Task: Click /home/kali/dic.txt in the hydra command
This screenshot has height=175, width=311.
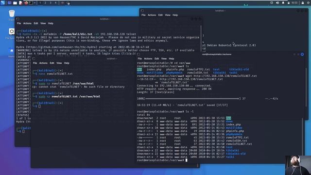Action: tap(78, 34)
